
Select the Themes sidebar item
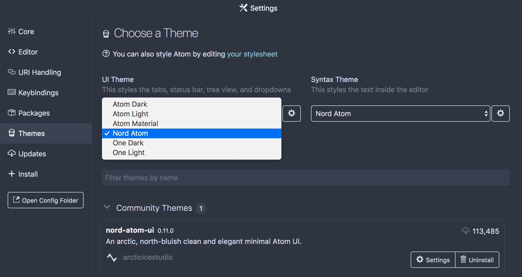tap(46, 133)
